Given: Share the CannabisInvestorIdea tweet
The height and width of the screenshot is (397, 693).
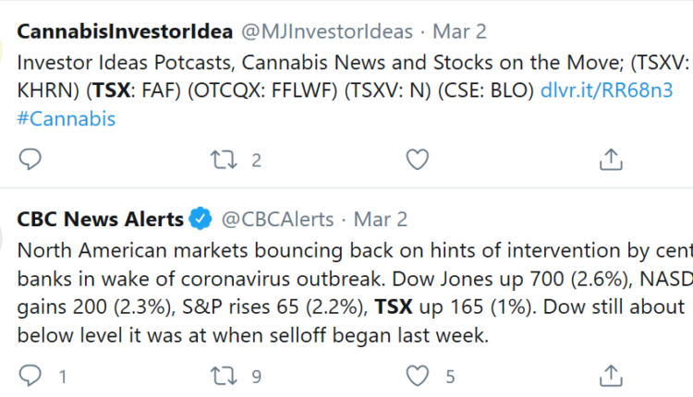Looking at the screenshot, I should (610, 160).
